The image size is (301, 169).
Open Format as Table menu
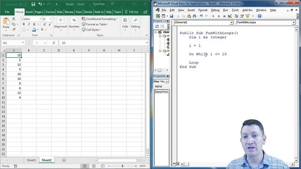click(x=95, y=24)
